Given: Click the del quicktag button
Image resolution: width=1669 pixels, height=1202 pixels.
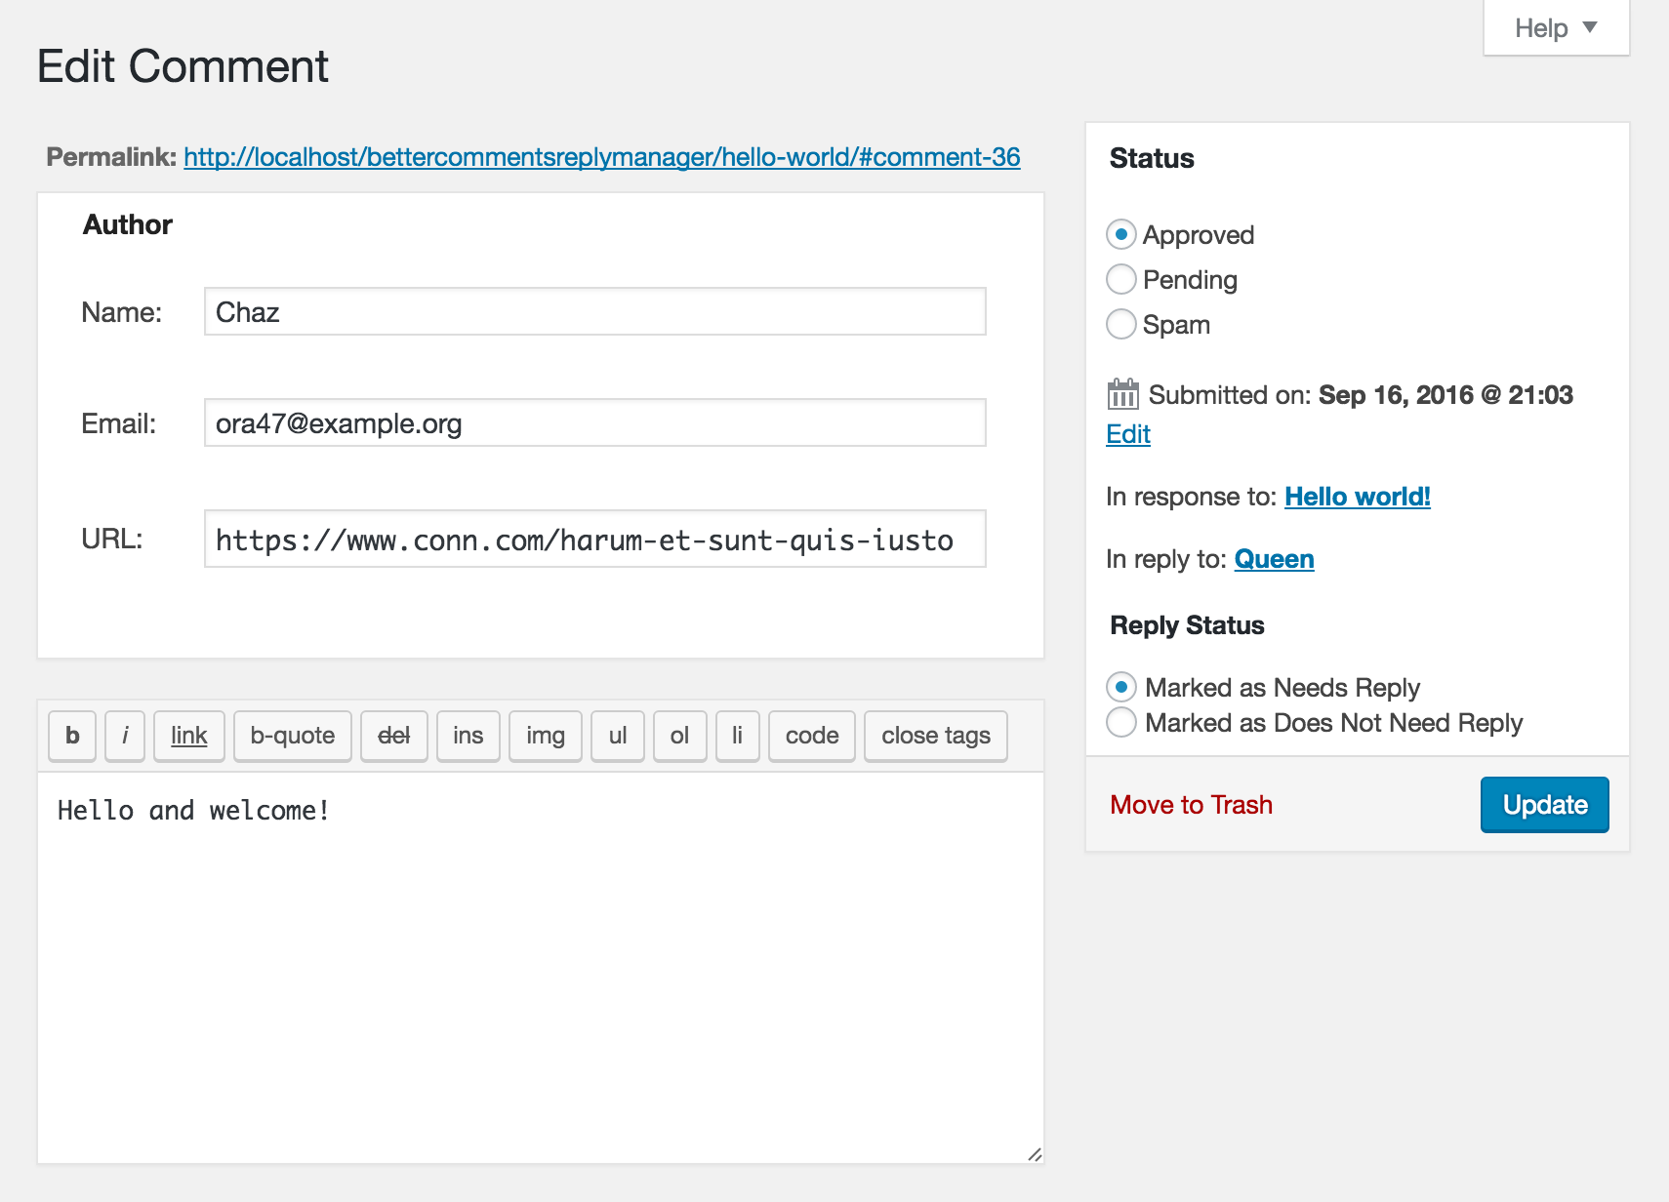Looking at the screenshot, I should click(x=394, y=736).
